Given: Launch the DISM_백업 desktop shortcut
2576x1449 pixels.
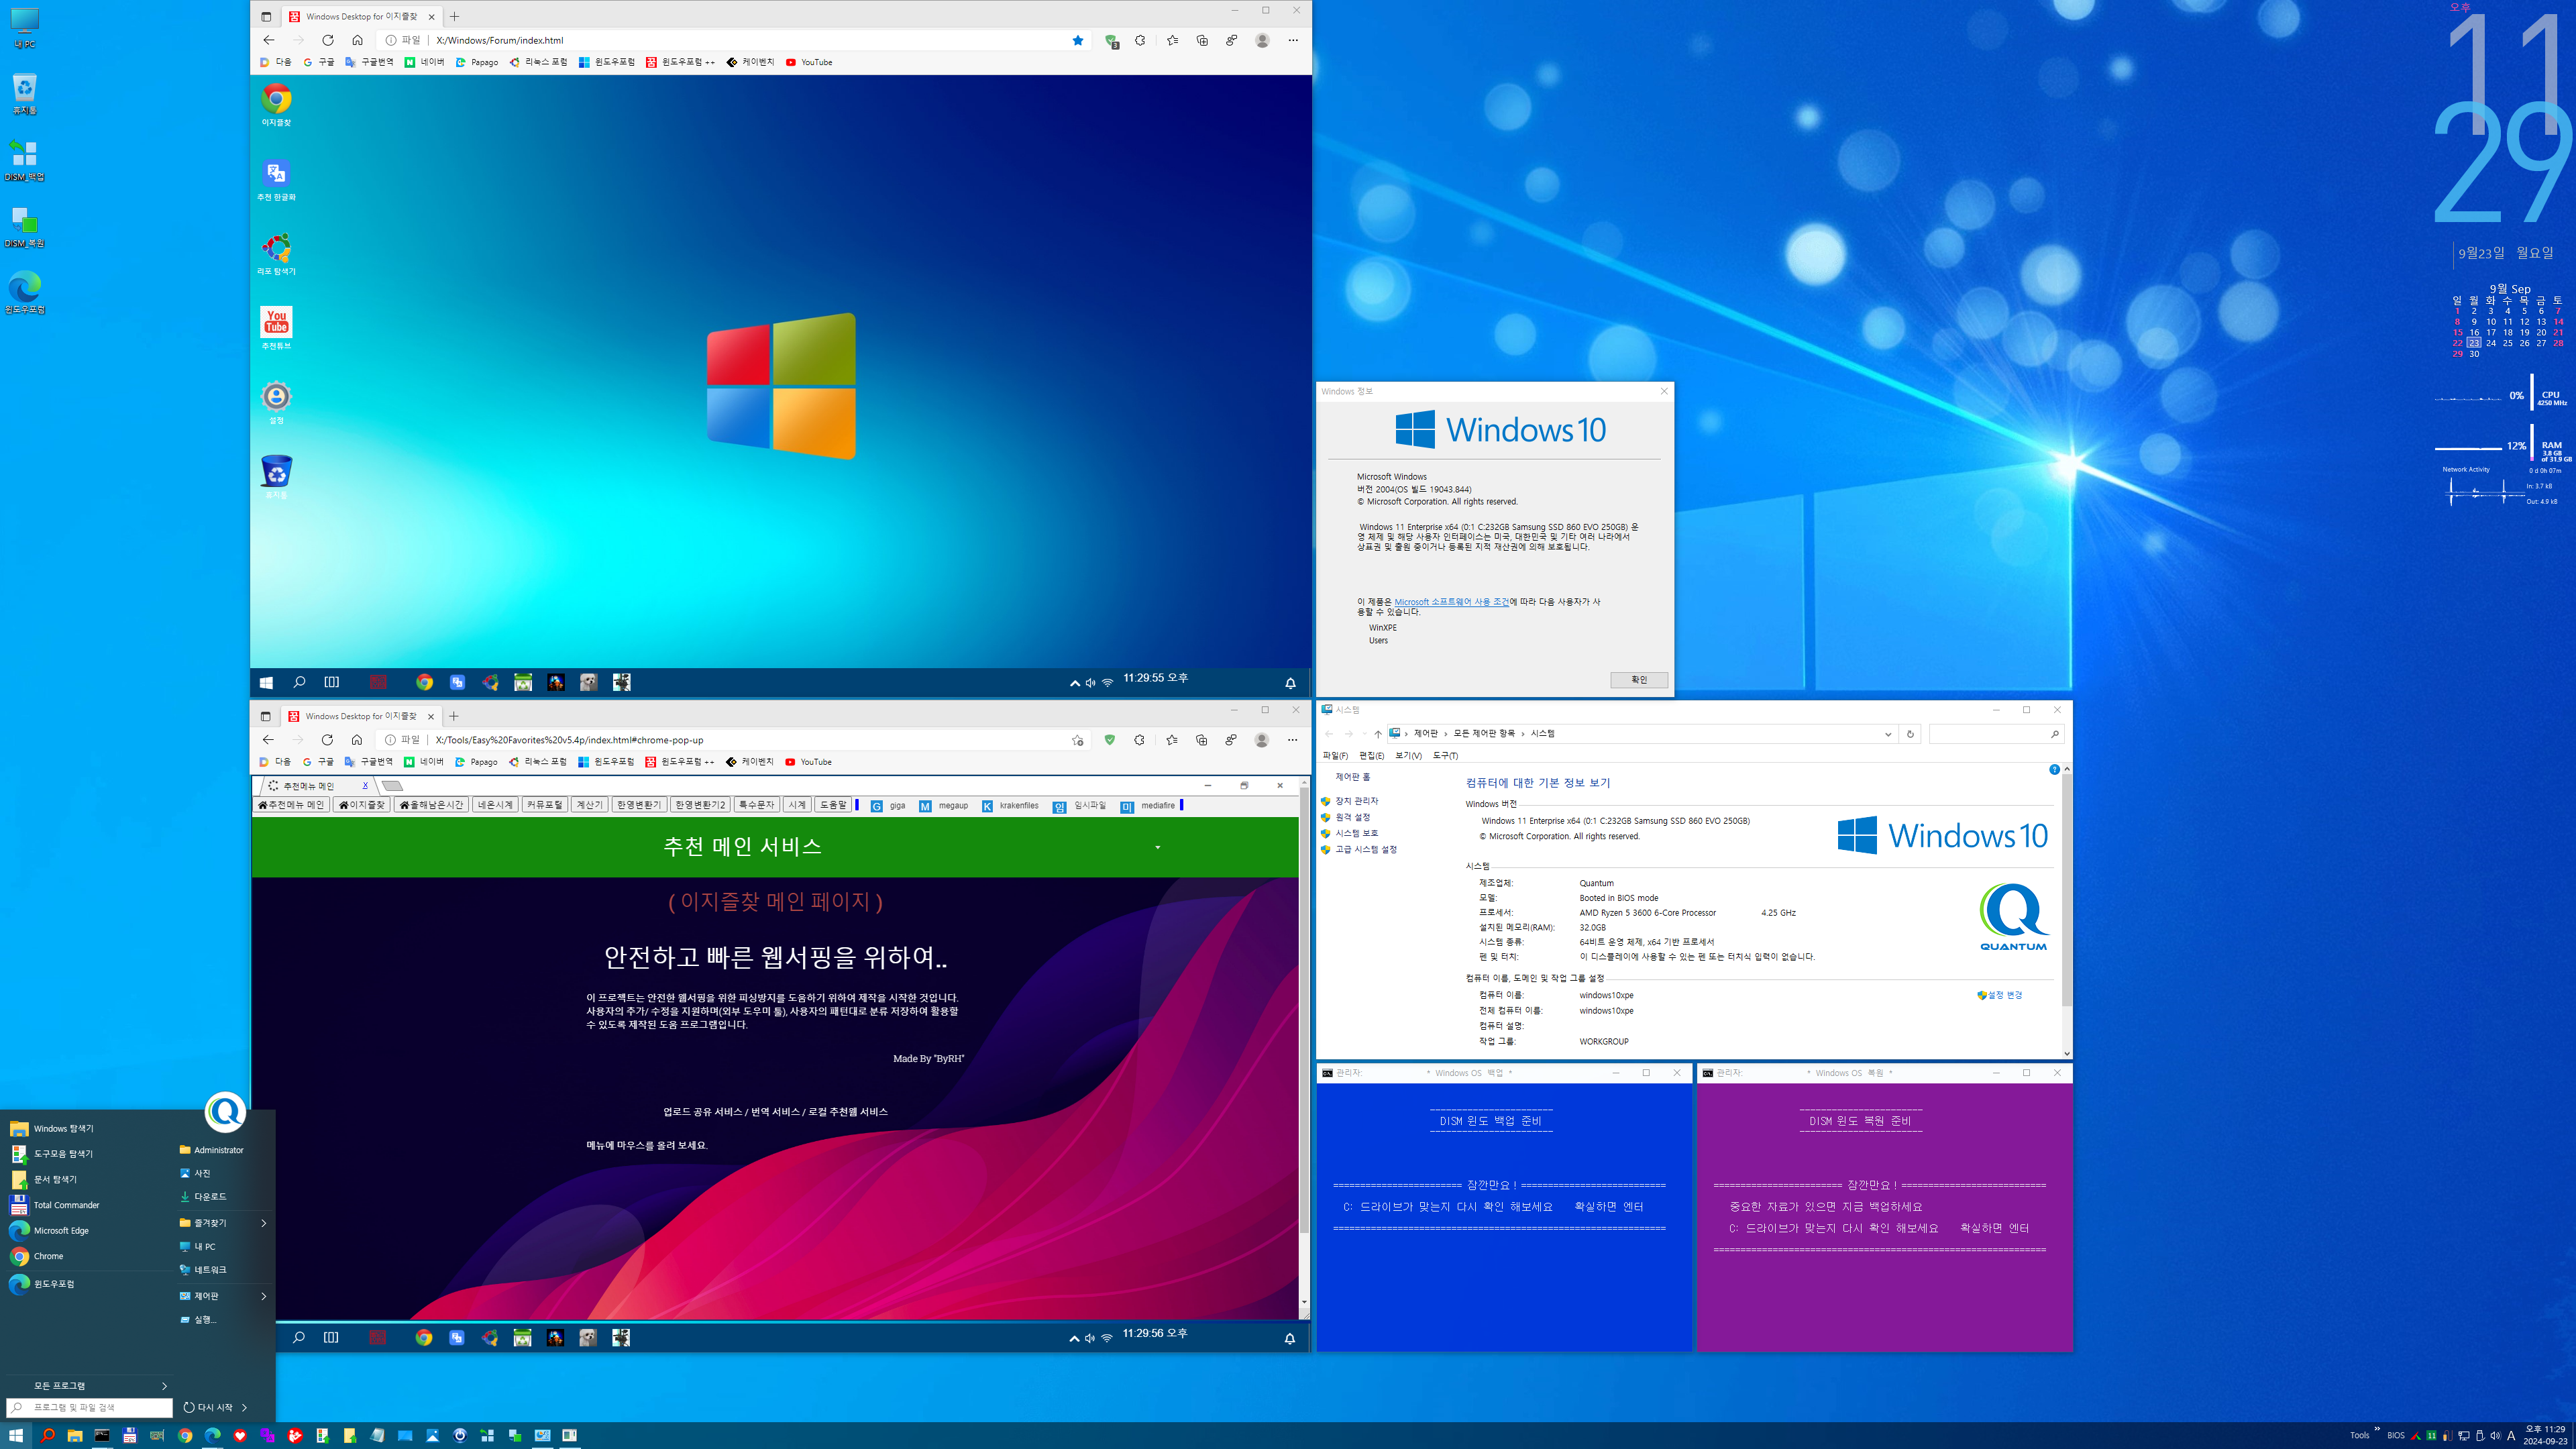Looking at the screenshot, I should [25, 160].
